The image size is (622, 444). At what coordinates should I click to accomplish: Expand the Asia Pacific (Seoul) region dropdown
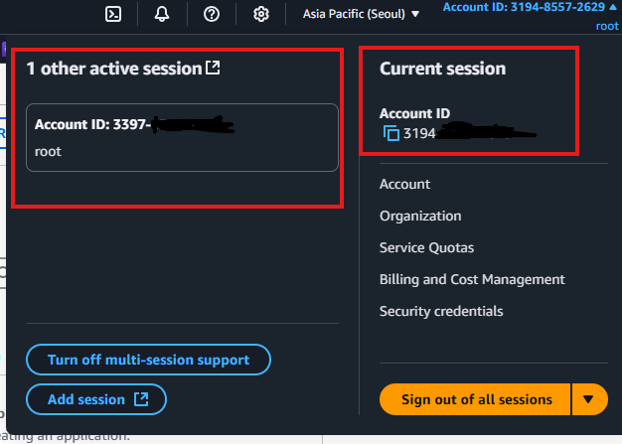pyautogui.click(x=361, y=14)
